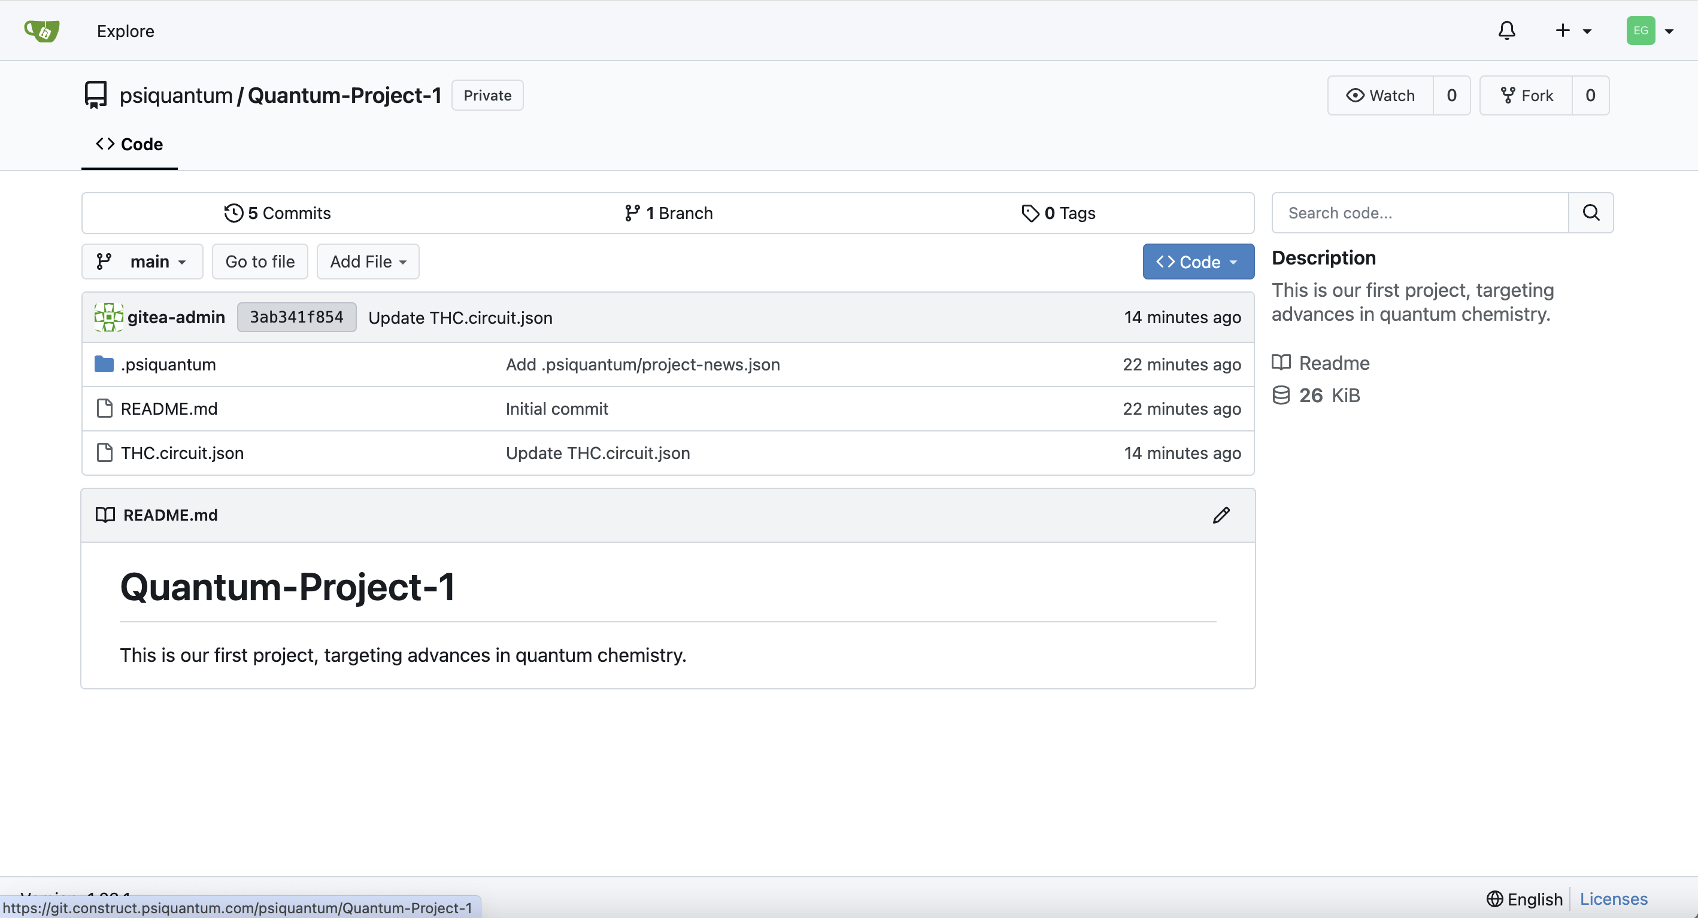
Task: View the forks count
Action: (x=1590, y=95)
